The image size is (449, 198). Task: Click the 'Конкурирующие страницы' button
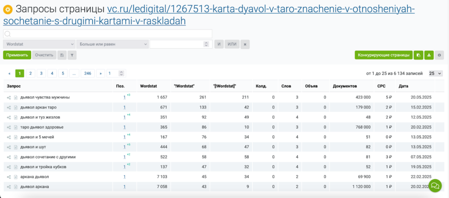tap(383, 55)
